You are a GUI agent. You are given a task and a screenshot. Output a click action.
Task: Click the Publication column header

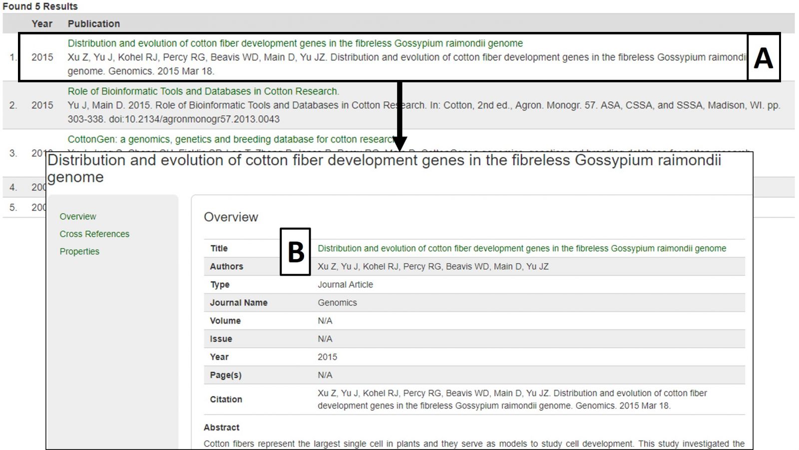point(94,24)
